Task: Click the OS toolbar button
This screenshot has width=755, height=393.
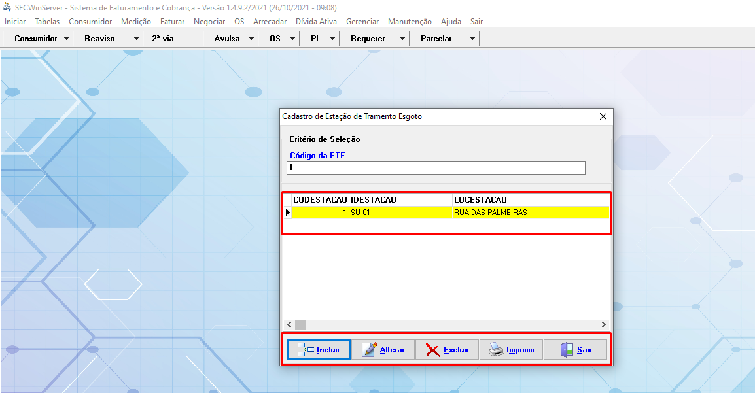Action: click(275, 39)
